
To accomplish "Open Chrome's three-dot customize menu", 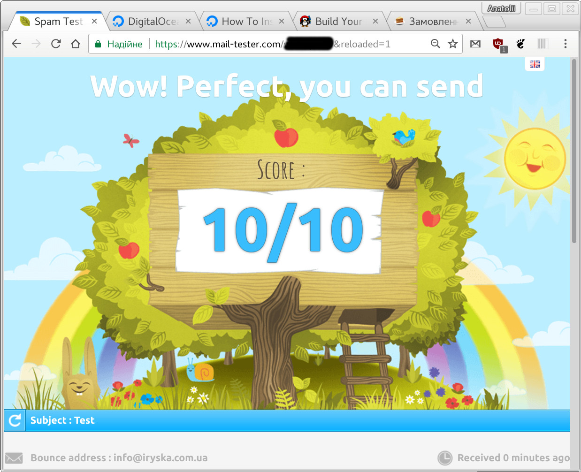I will 566,44.
